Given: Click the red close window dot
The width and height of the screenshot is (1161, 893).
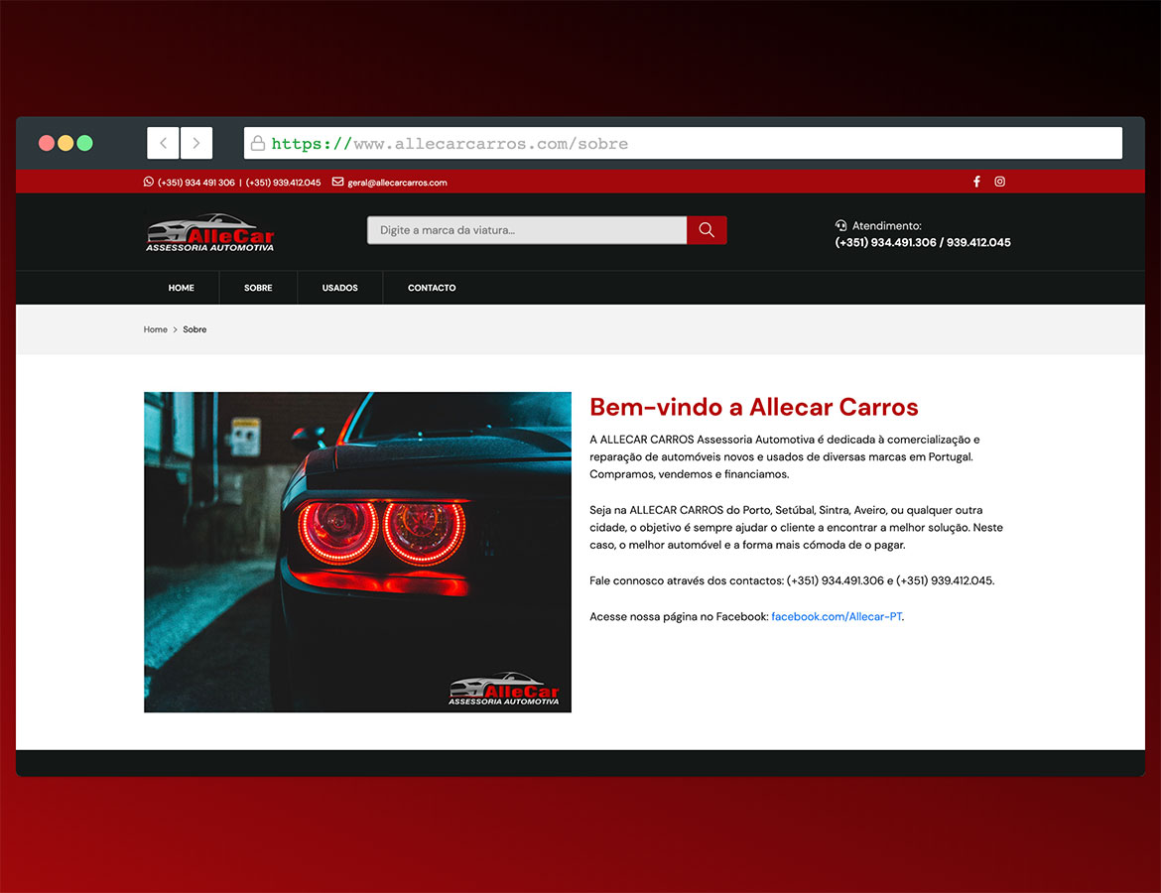Looking at the screenshot, I should 47,143.
